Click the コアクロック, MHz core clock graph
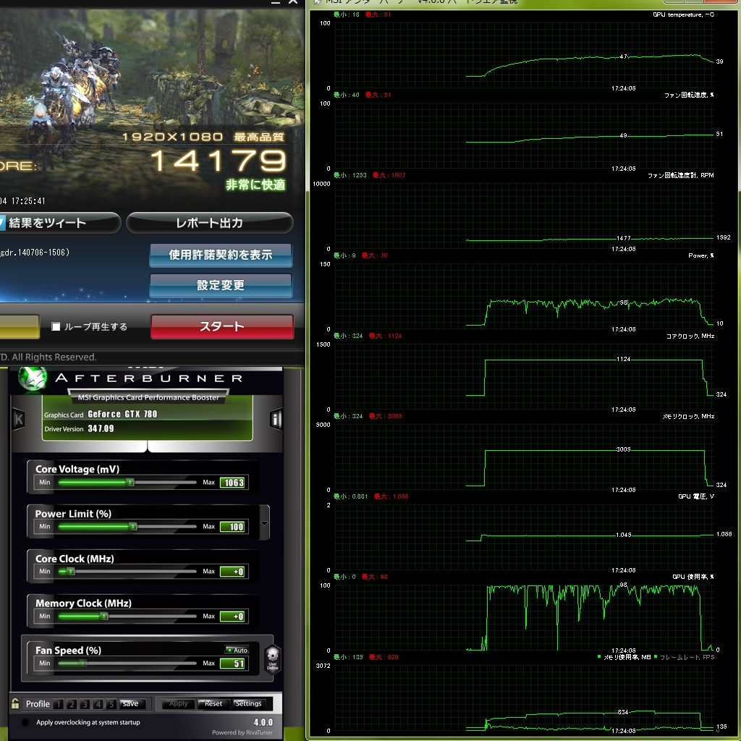The height and width of the screenshot is (741, 741). coord(524,376)
